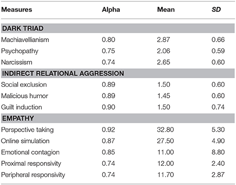Click the Online simulation label
This screenshot has height=185, width=236.
(25, 141)
